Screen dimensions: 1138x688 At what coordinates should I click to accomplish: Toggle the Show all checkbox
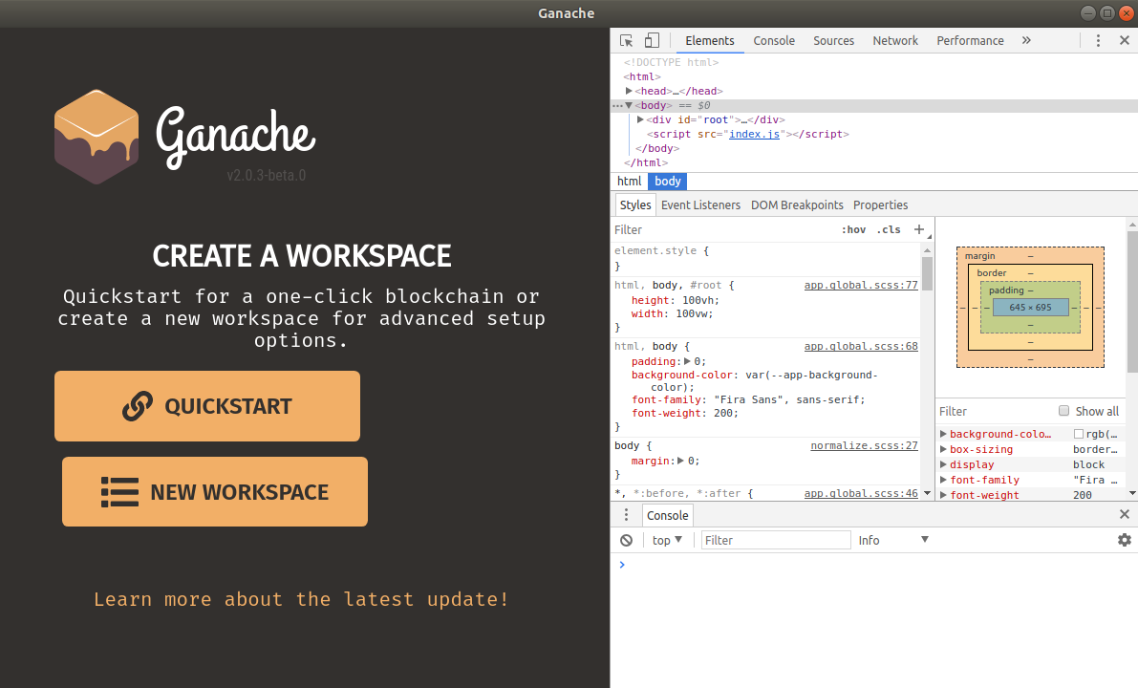(x=1064, y=411)
